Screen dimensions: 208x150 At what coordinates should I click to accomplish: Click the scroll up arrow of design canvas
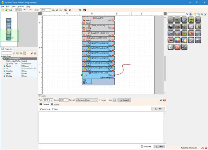[x=165, y=17]
